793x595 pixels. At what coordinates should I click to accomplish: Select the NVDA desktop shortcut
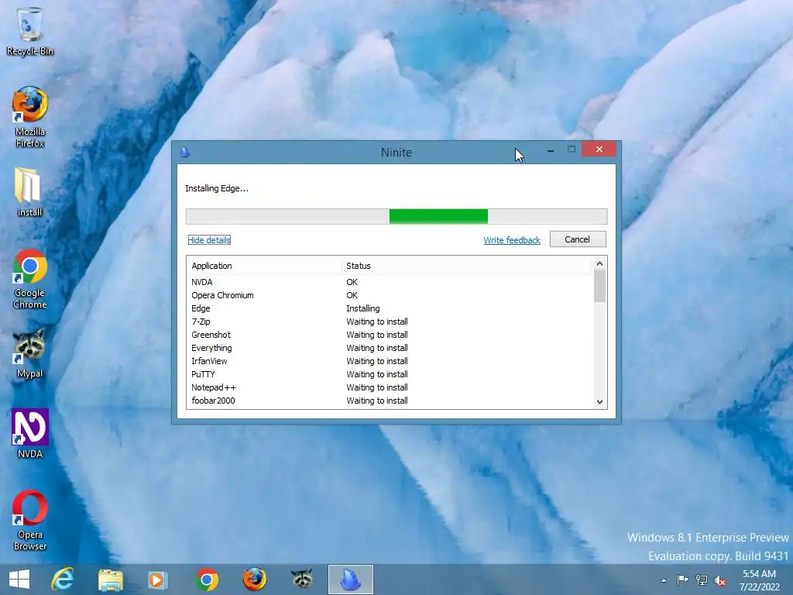point(30,434)
